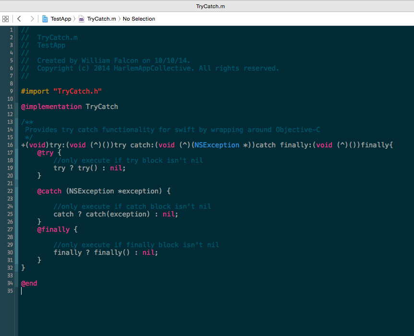The width and height of the screenshot is (414, 336).
Task: Click the back navigation arrow
Action: (x=18, y=19)
